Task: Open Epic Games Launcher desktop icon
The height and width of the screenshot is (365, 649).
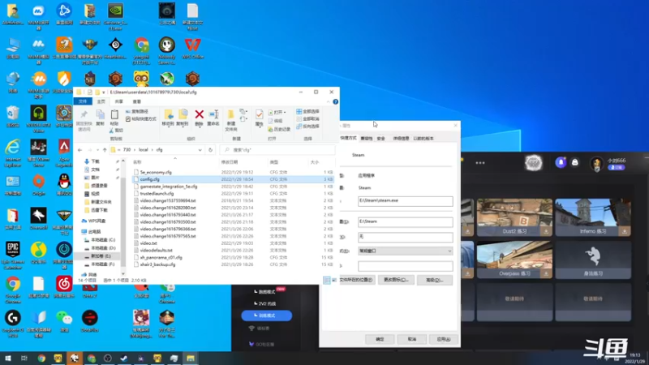Action: coord(13,254)
